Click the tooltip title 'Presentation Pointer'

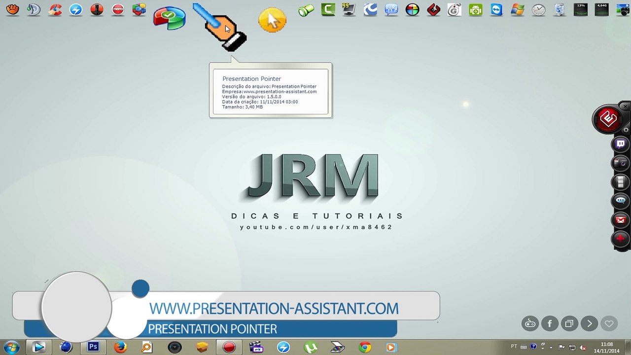point(251,78)
